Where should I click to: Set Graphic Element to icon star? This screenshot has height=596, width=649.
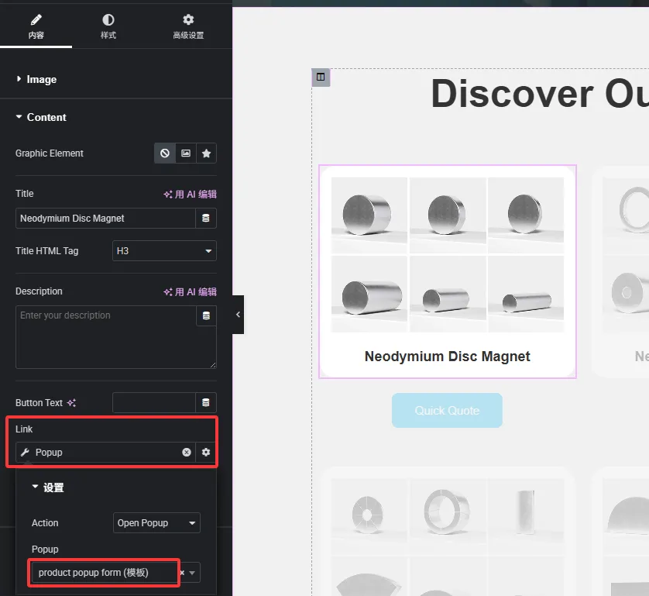[206, 153]
